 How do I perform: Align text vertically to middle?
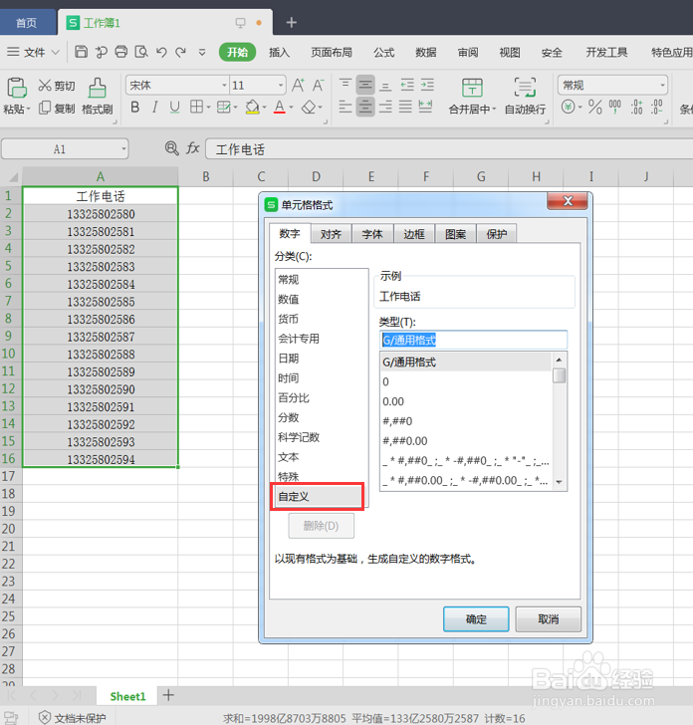pos(365,85)
